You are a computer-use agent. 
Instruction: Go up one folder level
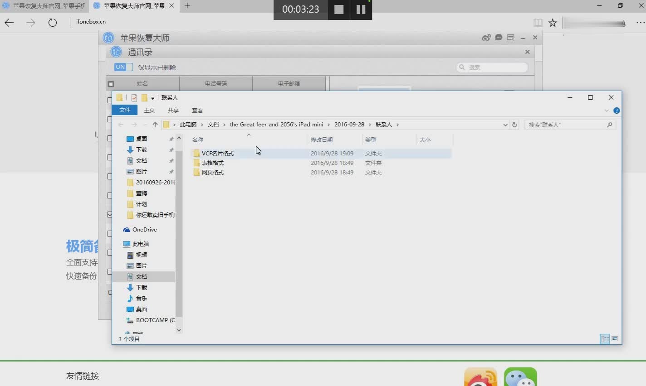(155, 125)
